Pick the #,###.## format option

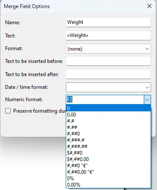[108, 146]
